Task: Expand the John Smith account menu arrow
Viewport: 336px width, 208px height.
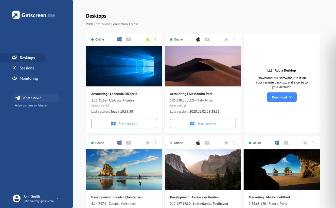Action: [x=58, y=198]
